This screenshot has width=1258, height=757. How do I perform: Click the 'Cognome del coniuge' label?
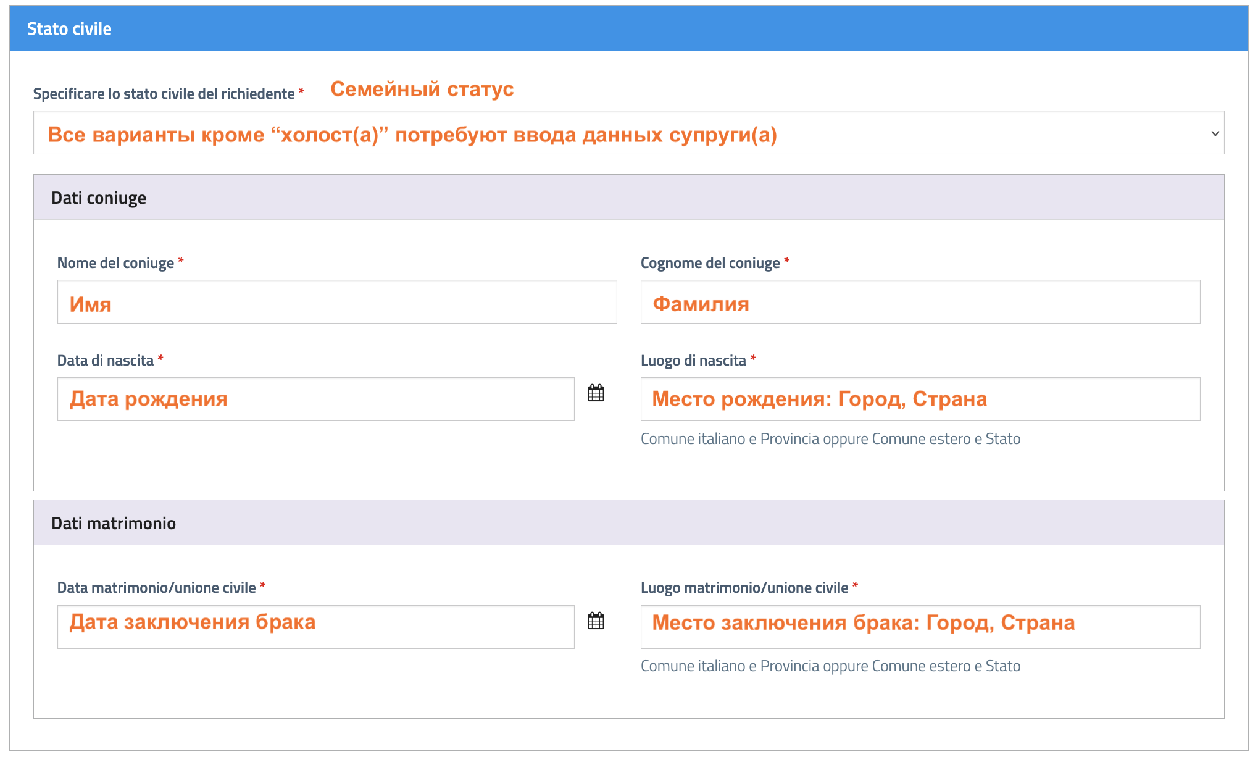(x=710, y=263)
